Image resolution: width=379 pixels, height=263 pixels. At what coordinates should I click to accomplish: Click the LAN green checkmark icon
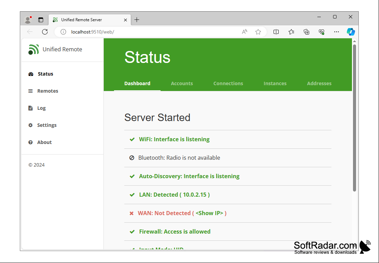coord(132,195)
